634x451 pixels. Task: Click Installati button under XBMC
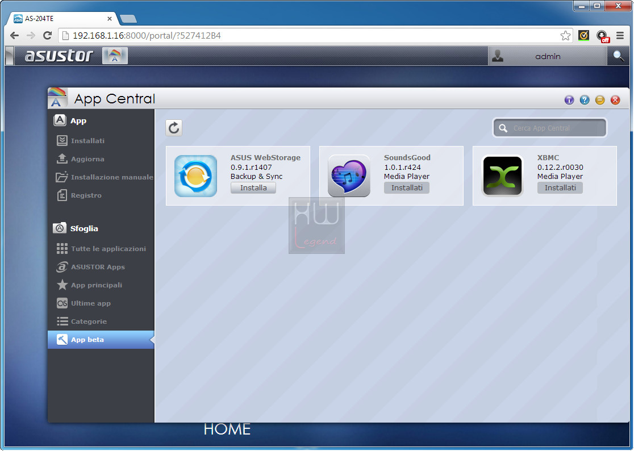coord(560,187)
